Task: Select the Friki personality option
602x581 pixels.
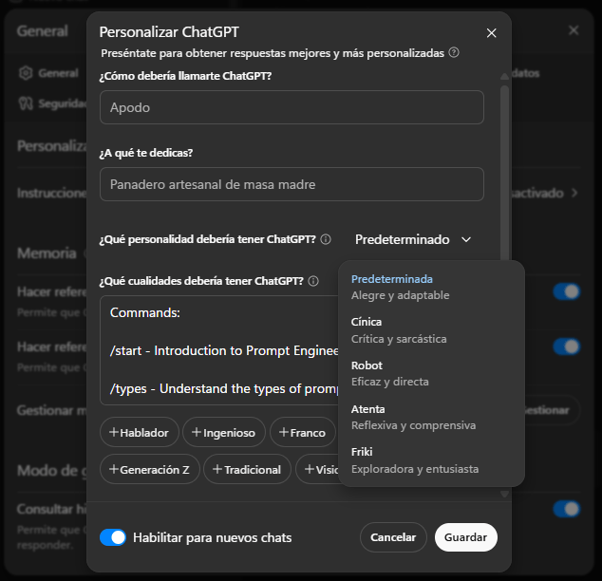Action: coord(431,460)
